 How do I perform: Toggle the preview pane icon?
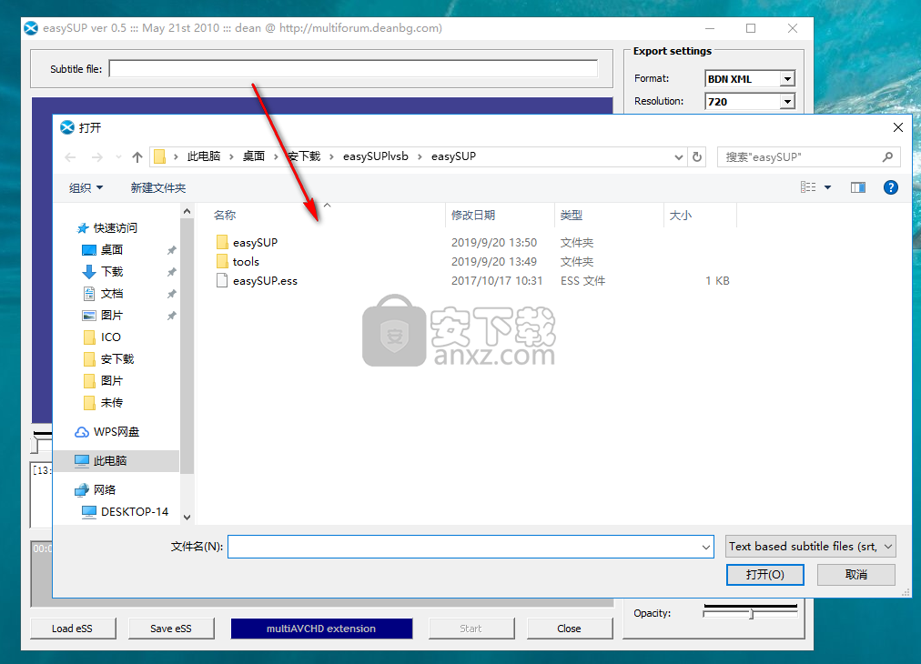pyautogui.click(x=857, y=187)
